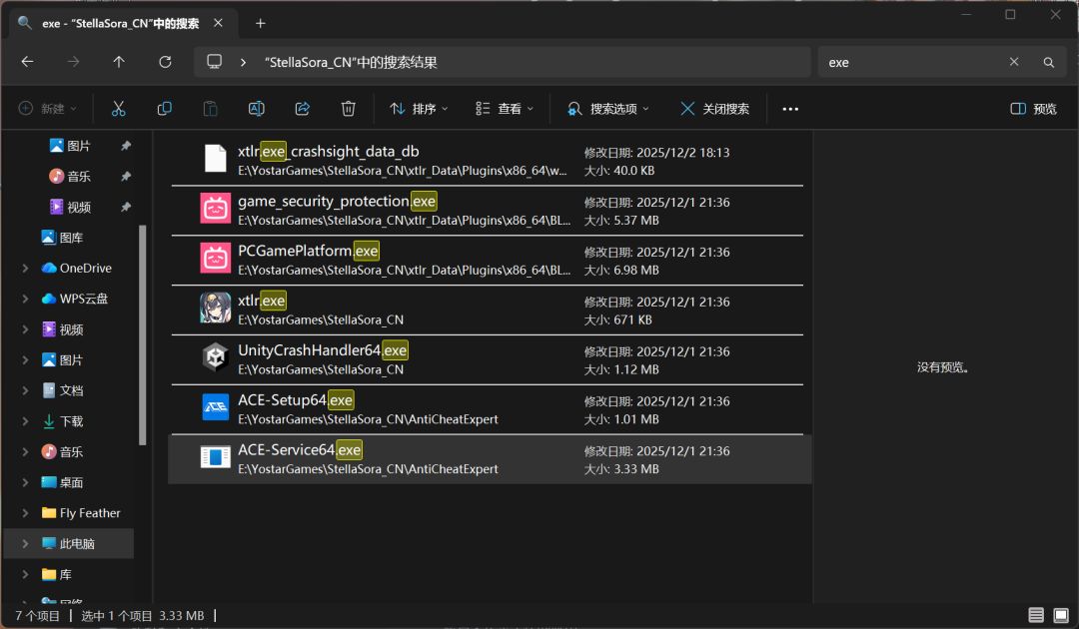Click the 大小: 671 KB size text
Screen dimensions: 1079x629
pyautogui.click(x=618, y=319)
